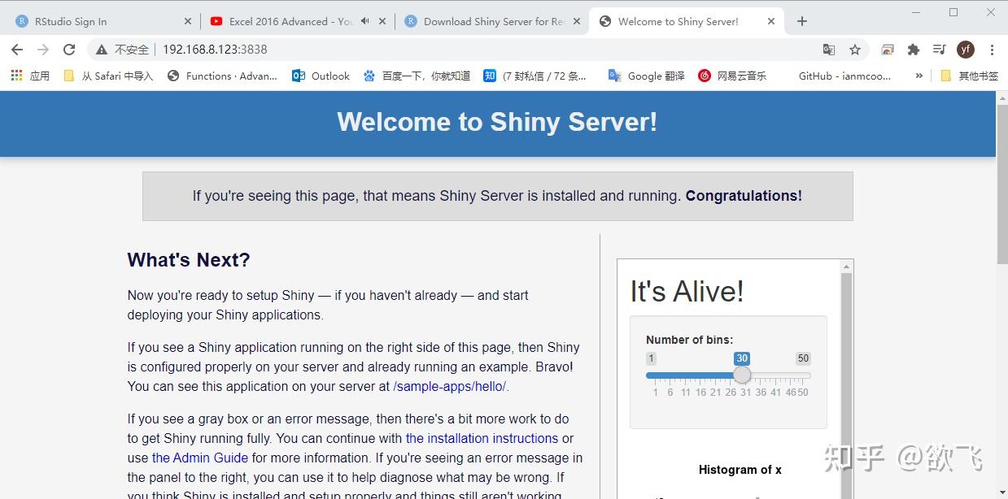Open the Admin Guide link
Screen dimensions: 1008x499
click(199, 458)
